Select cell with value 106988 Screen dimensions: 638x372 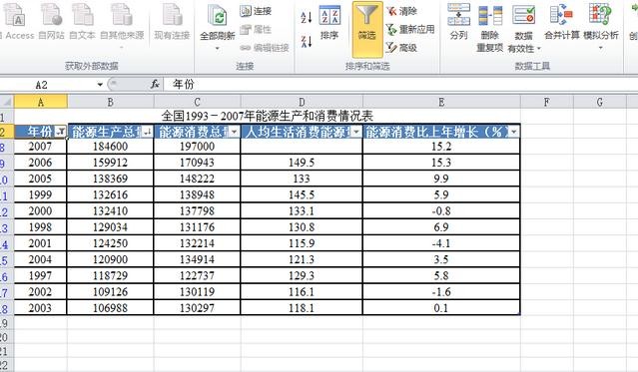point(110,308)
